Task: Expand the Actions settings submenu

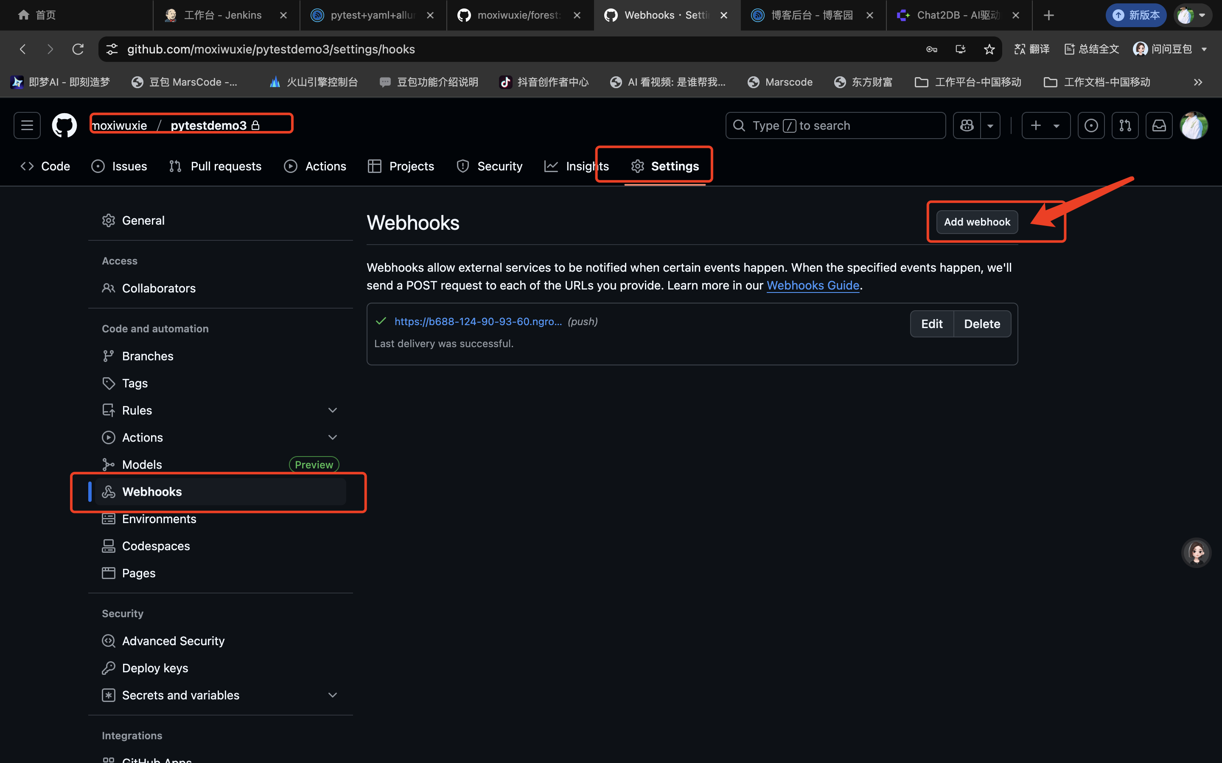Action: click(332, 437)
